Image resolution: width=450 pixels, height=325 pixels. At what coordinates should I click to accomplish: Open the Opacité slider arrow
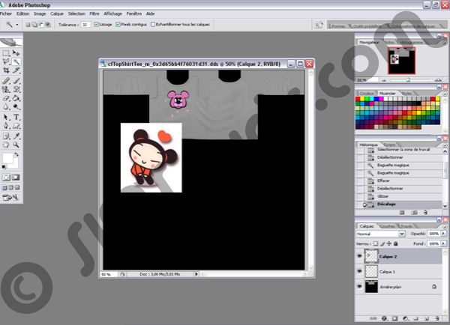443,234
